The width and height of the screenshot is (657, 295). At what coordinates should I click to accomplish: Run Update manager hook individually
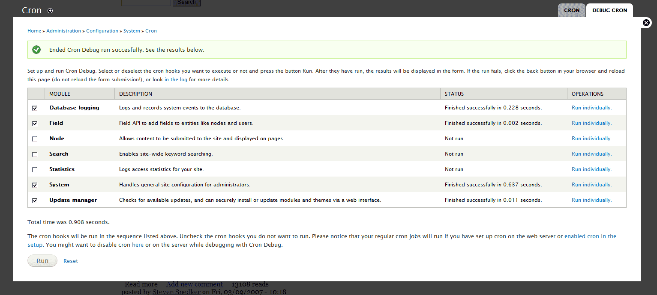[591, 200]
